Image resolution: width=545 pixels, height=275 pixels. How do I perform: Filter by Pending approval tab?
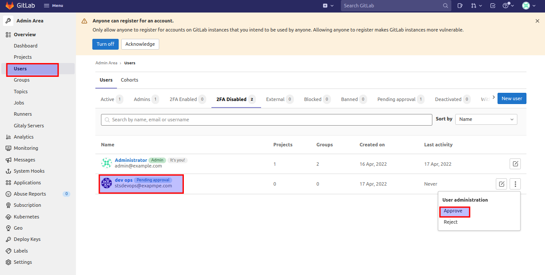pos(401,99)
